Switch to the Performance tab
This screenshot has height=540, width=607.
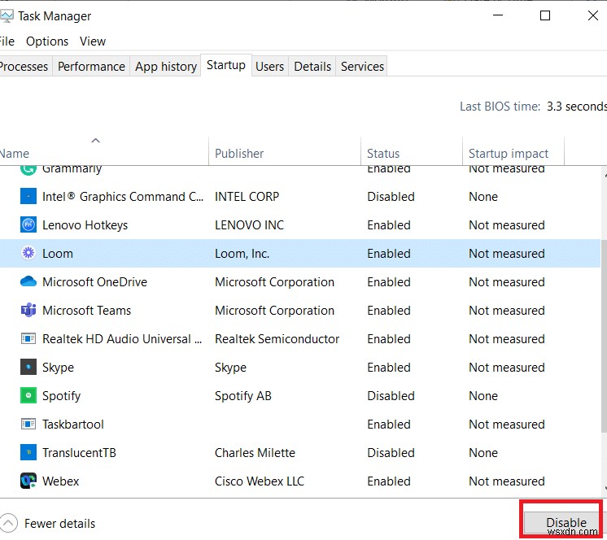coord(91,67)
